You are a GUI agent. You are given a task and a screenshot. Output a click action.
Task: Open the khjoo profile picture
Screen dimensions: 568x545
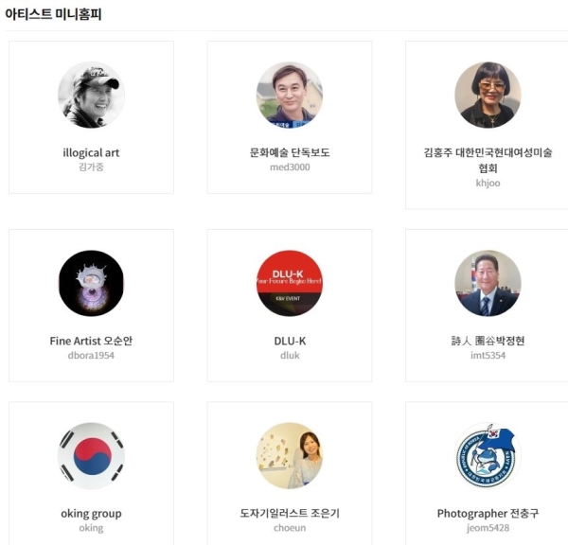point(488,95)
